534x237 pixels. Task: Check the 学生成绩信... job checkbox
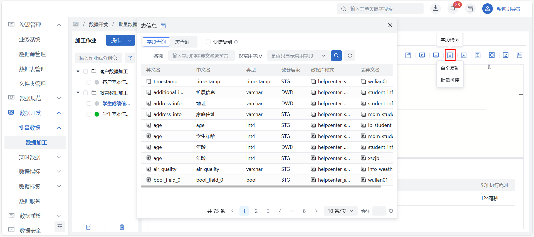point(89,103)
